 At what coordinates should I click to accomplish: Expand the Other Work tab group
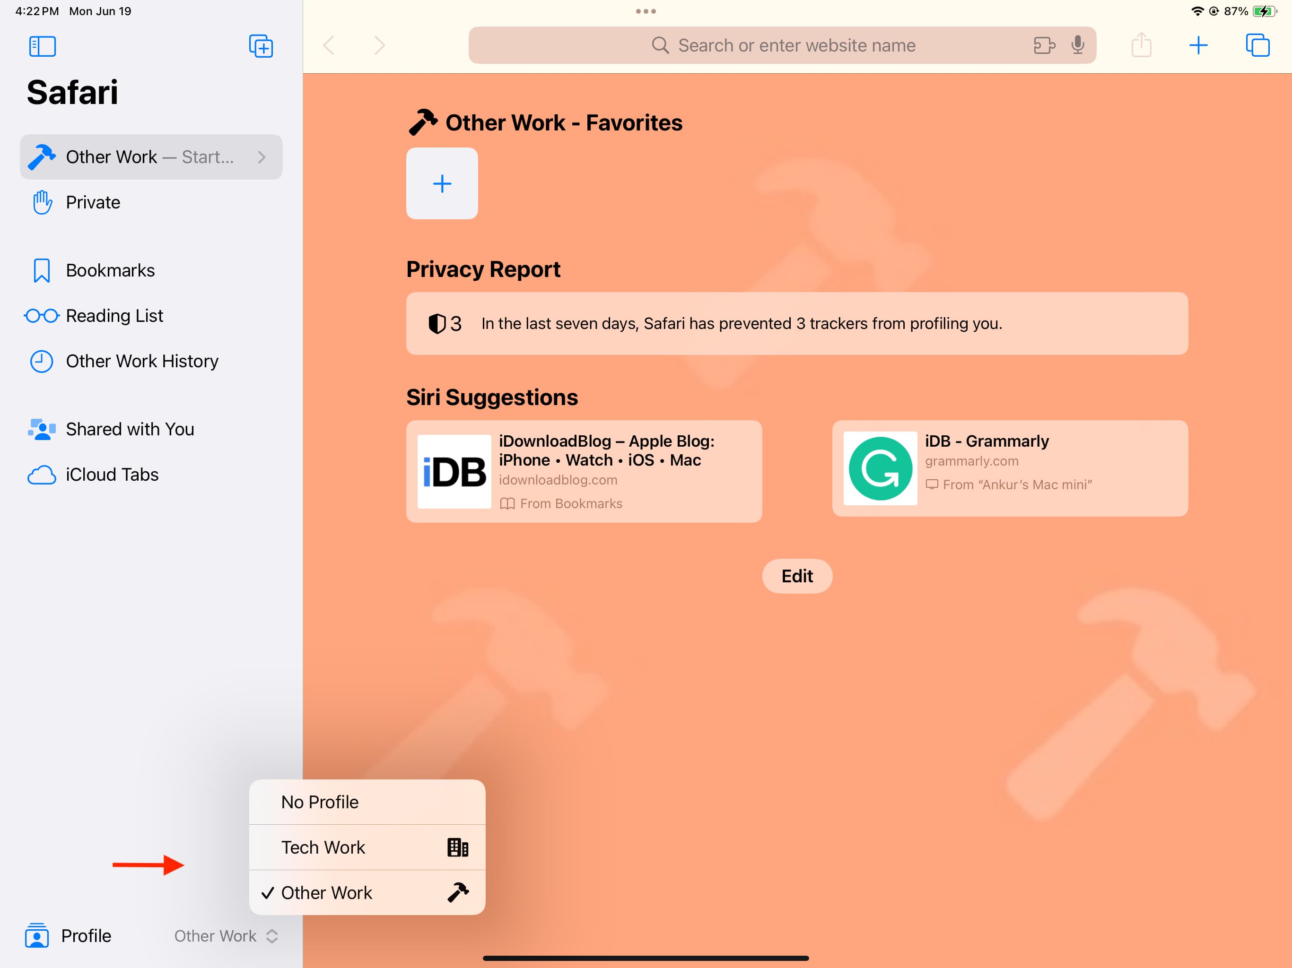tap(262, 156)
